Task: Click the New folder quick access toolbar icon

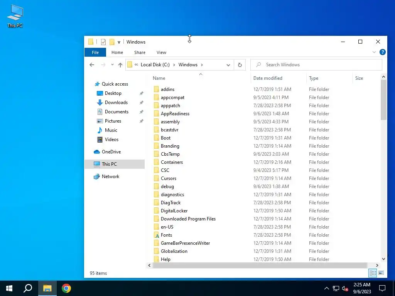Action: [112, 42]
